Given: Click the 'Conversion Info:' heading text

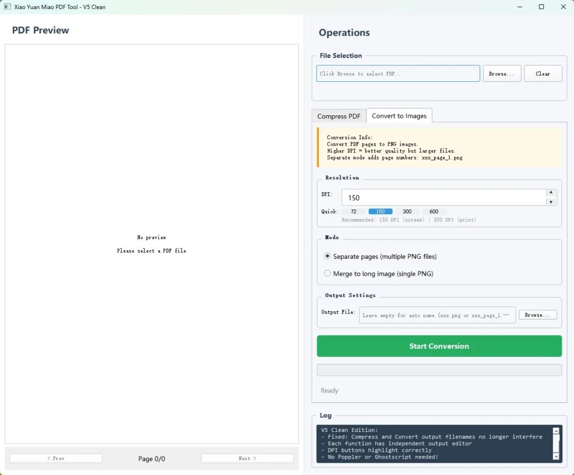Looking at the screenshot, I should tap(350, 138).
